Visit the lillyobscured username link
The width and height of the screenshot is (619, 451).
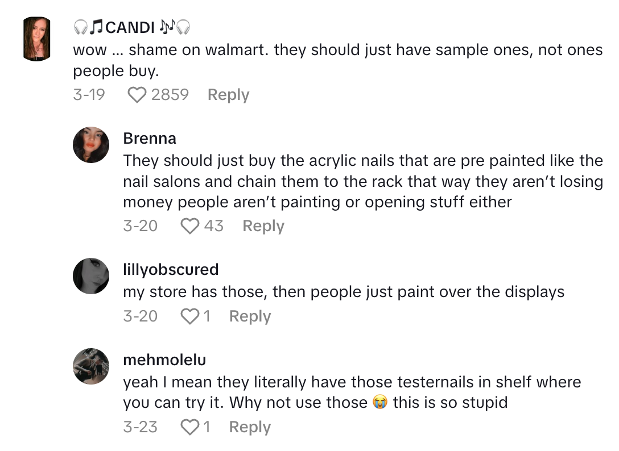pos(171,269)
